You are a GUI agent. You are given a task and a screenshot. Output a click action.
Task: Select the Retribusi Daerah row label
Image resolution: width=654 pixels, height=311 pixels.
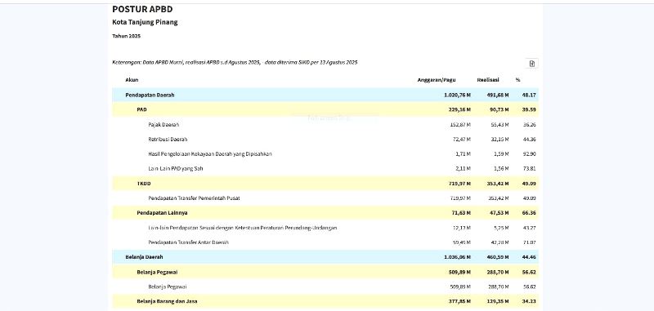168,139
